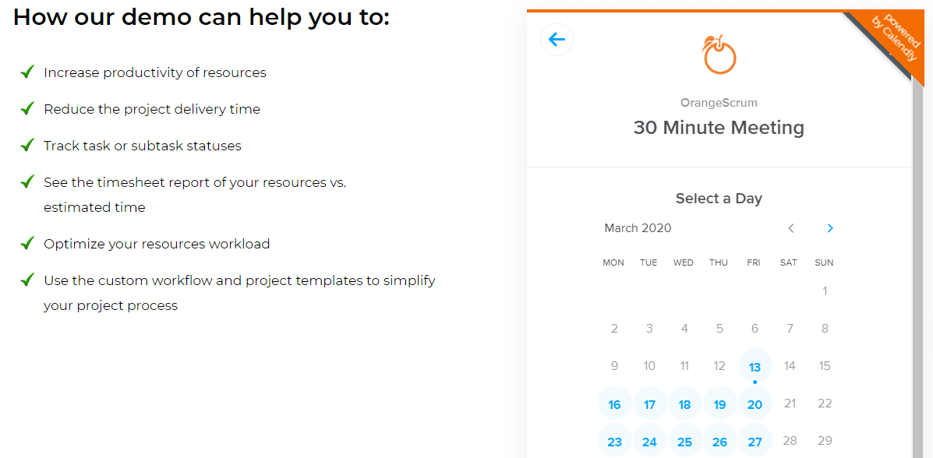Click the blue back arrow button
Screen dimensions: 933x458
pyautogui.click(x=557, y=39)
